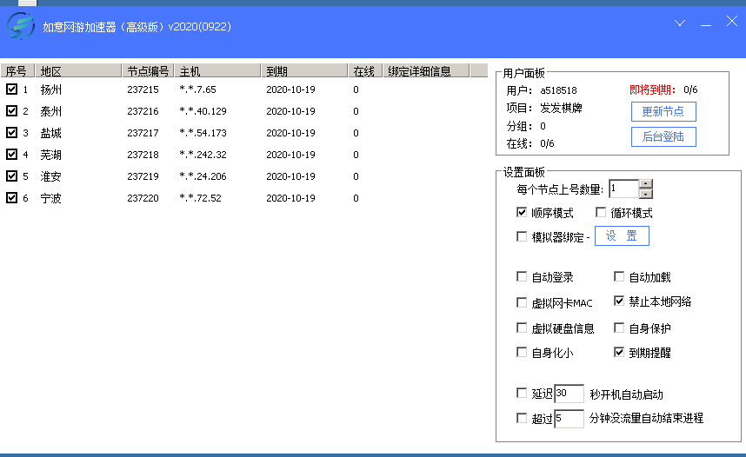The width and height of the screenshot is (746, 457).
Task: Click the 更新节点 button
Action: pos(663,112)
